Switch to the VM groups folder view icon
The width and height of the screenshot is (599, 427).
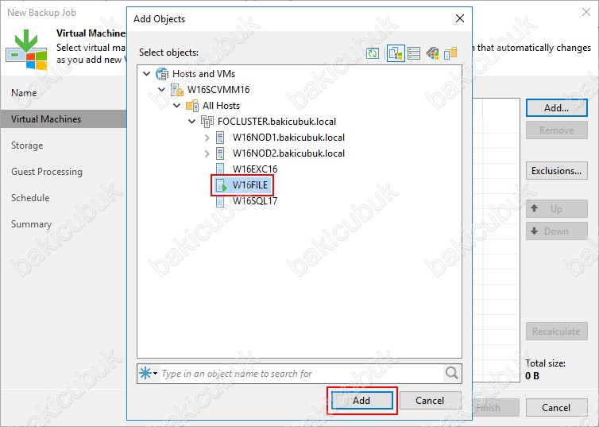click(x=450, y=53)
